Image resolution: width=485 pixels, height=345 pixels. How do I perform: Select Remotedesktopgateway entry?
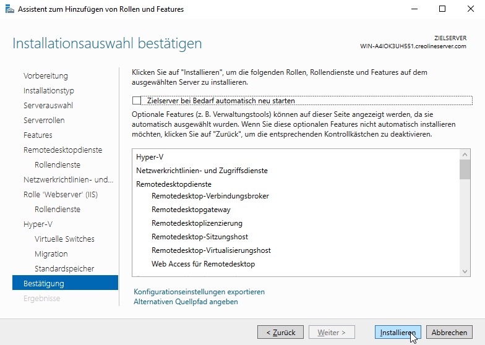tap(191, 209)
